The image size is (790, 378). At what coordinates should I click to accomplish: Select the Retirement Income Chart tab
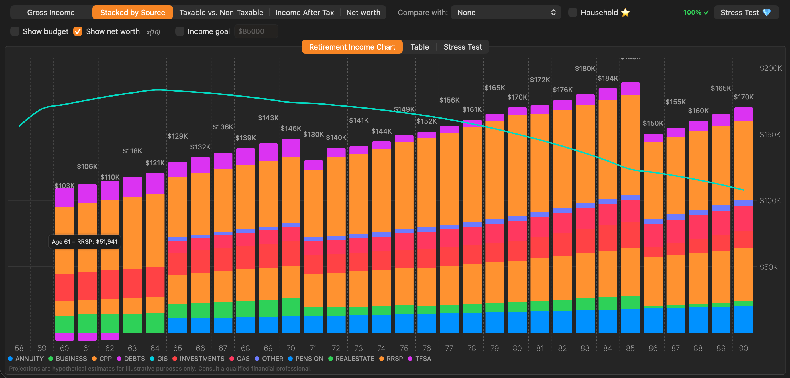(x=352, y=47)
